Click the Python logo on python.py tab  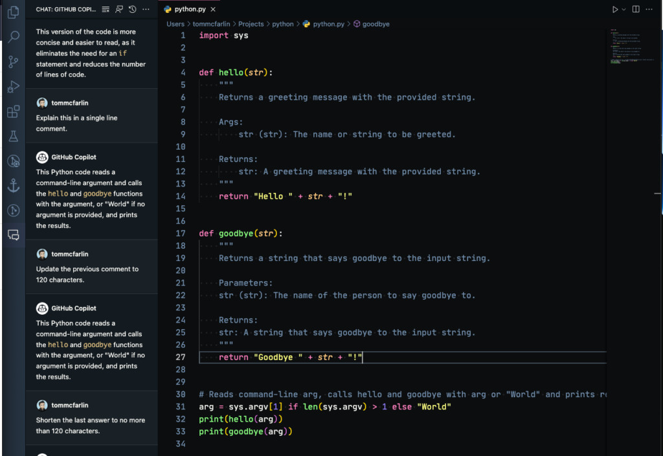coord(168,9)
